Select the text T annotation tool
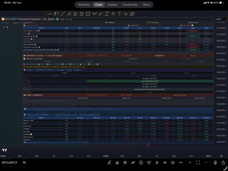This screenshot has width=228, height=171. click(x=119, y=14)
